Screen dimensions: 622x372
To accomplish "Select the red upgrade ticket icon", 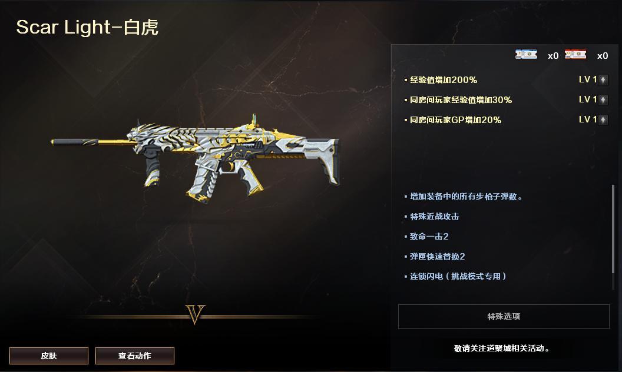I will pos(575,55).
